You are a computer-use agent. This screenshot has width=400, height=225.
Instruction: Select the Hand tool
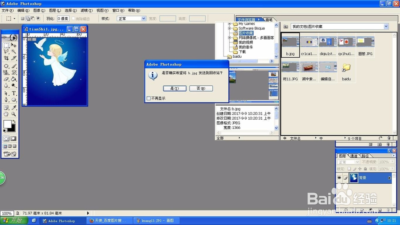[6, 114]
